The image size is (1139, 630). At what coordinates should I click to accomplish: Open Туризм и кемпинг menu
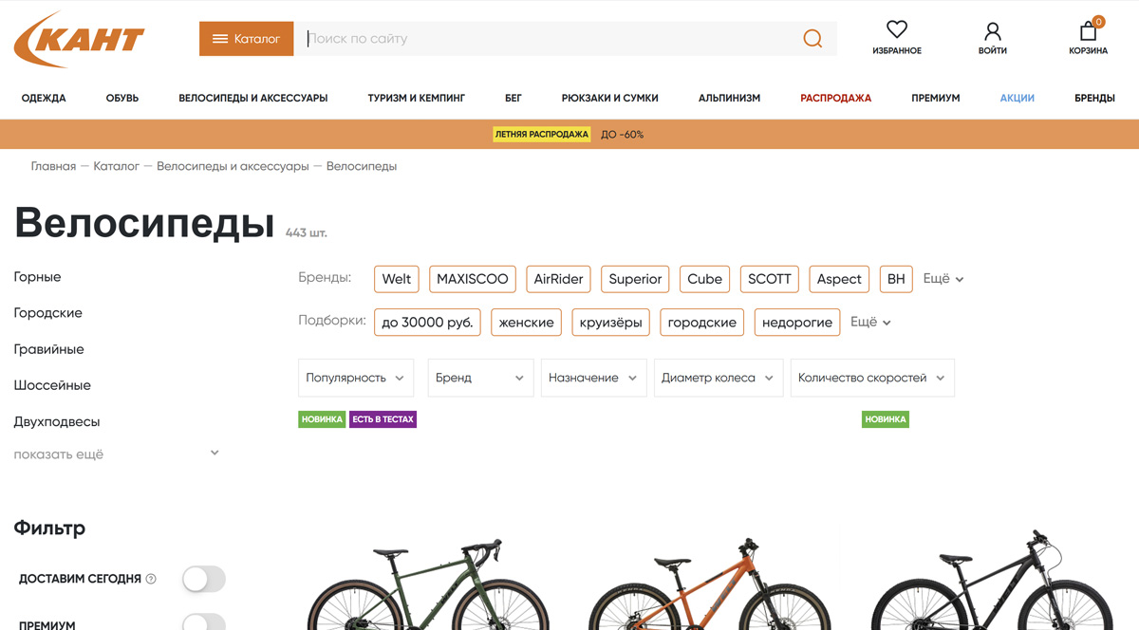(417, 98)
